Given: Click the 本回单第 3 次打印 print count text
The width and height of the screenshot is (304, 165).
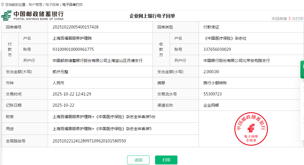Looking at the screenshot, I should pyautogui.click(x=287, y=19).
